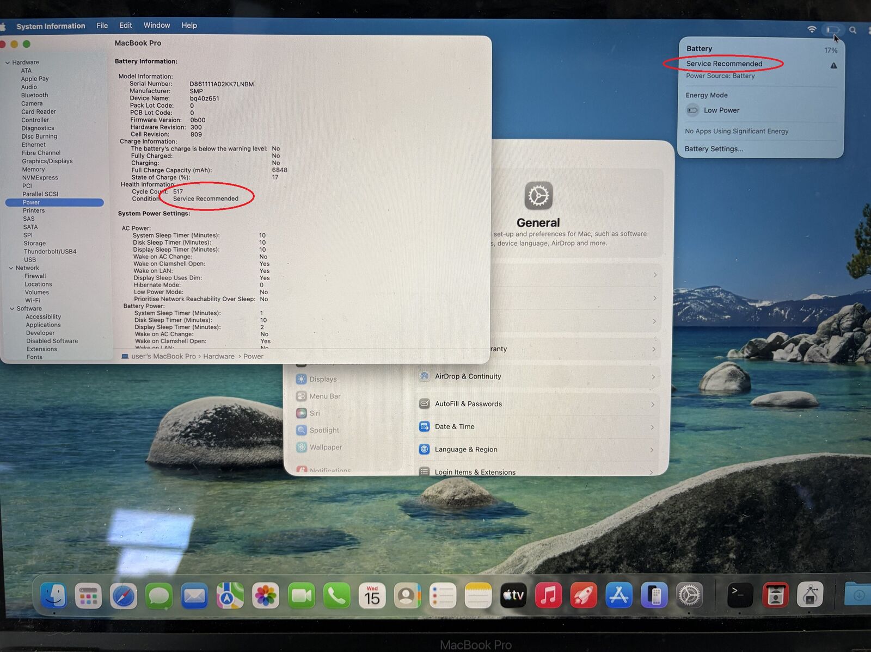Launch Safari from the Dock
The height and width of the screenshot is (652, 871).
click(x=124, y=597)
